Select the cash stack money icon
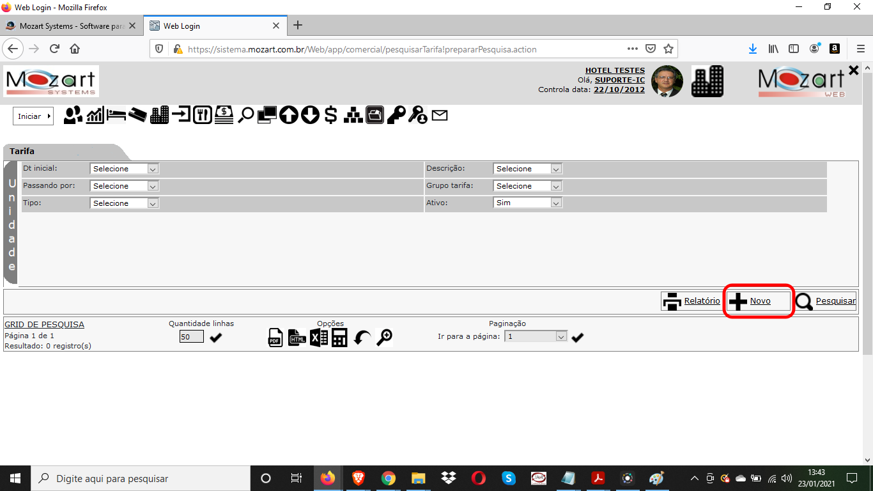Viewport: 873px width, 491px height. point(224,115)
